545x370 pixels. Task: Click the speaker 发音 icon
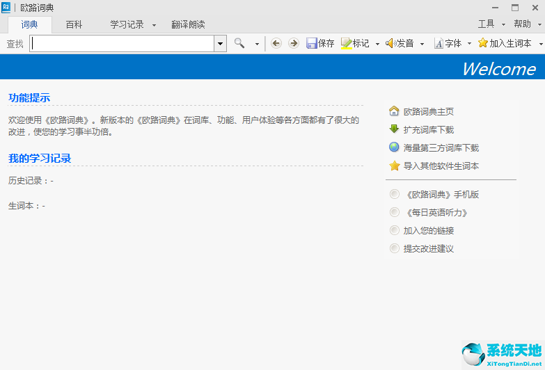coord(390,43)
